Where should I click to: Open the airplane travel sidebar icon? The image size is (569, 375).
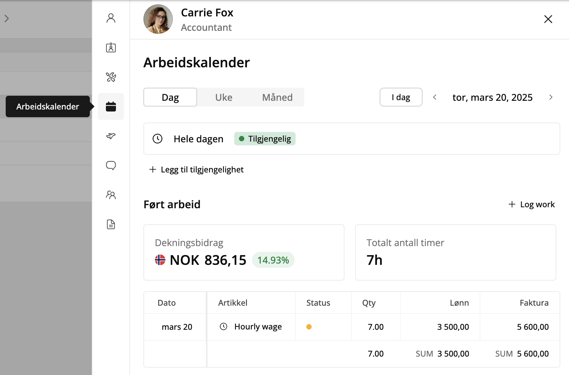[111, 136]
